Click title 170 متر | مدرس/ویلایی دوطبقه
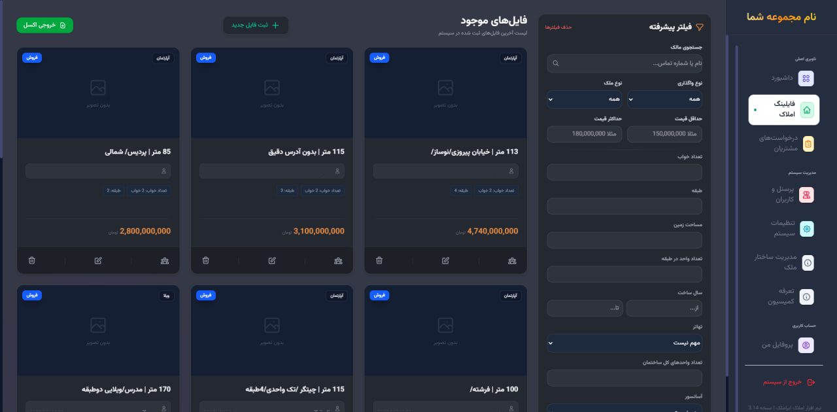Viewport: 837px width, 412px height. click(x=126, y=389)
